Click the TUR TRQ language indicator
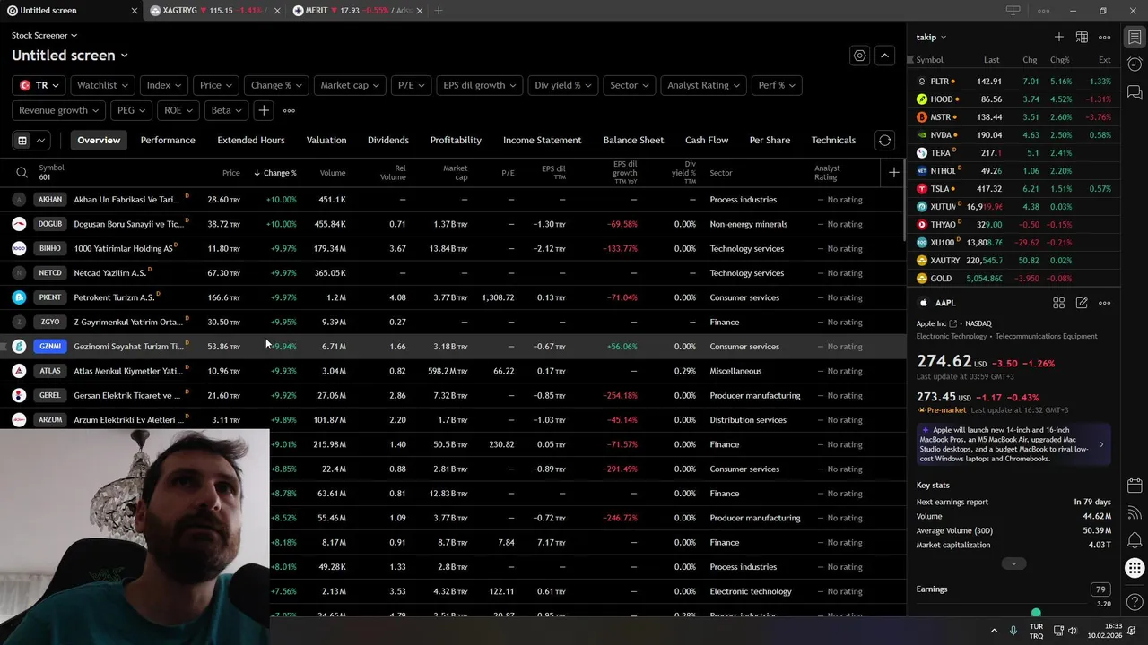1148x645 pixels. pyautogui.click(x=1036, y=631)
